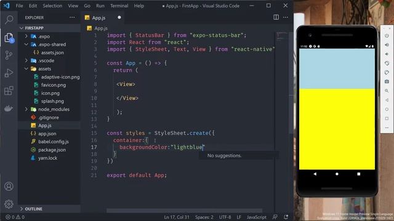Click the emulator toolbar overview square
The image size is (394, 221).
click(x=387, y=118)
